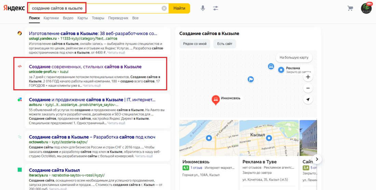This screenshot has width=376, height=190.
Task: Click the Инкомсвязь label on map
Action: 231,98
